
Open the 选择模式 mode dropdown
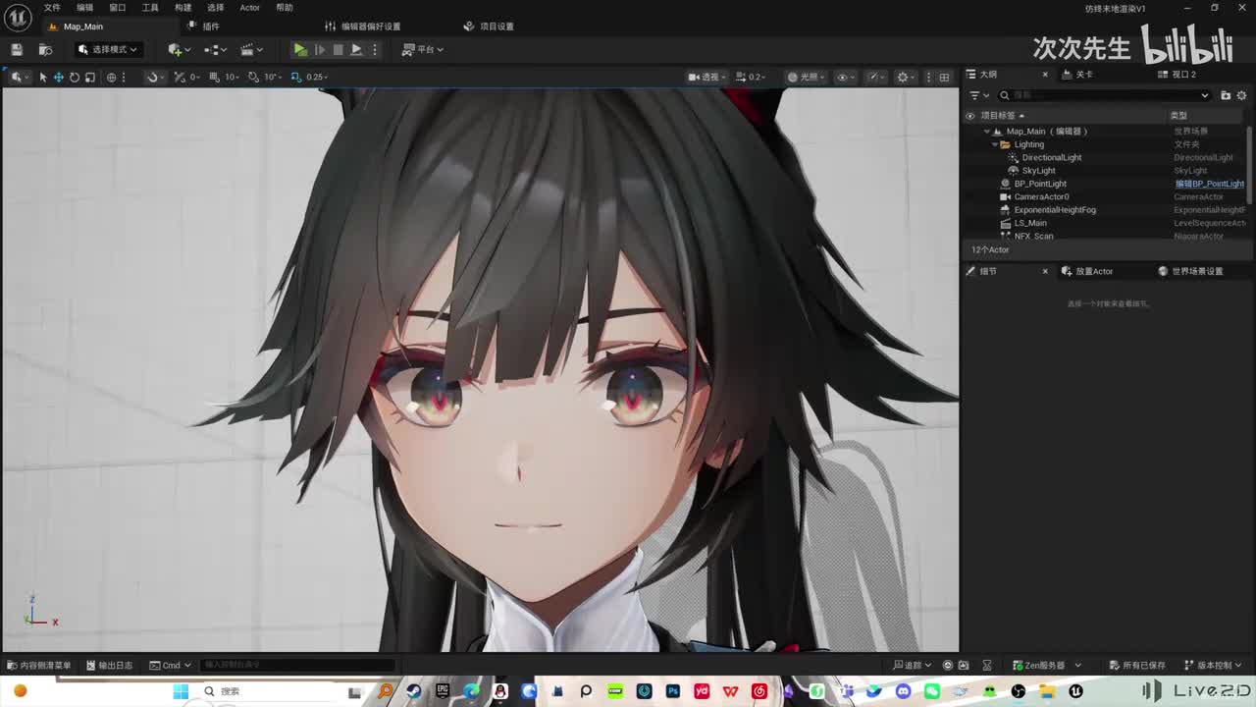pyautogui.click(x=109, y=49)
